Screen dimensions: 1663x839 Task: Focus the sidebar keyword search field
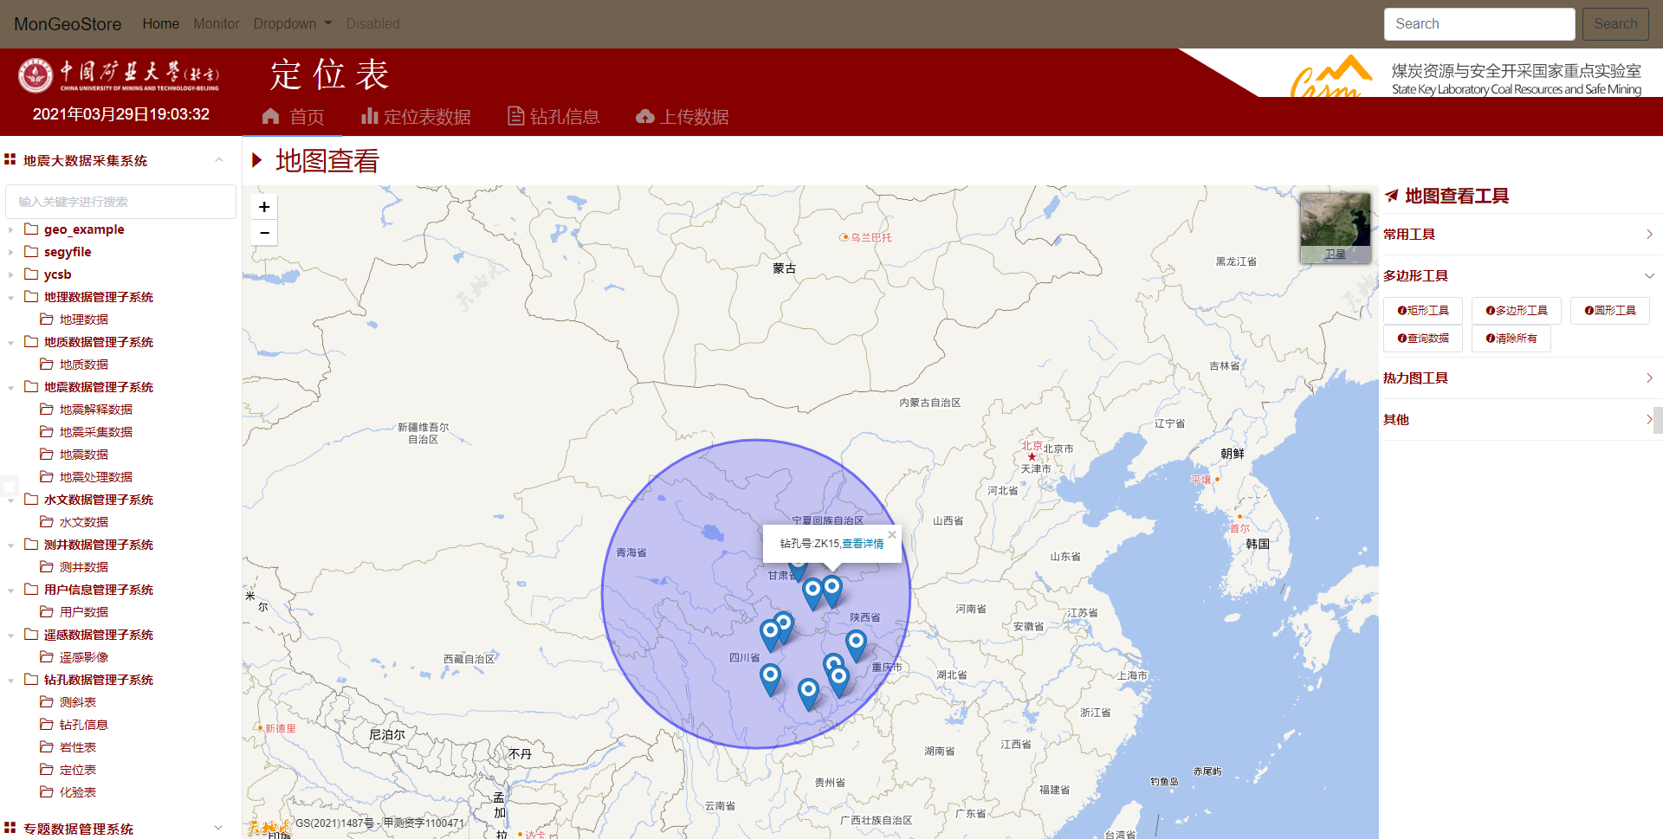[120, 202]
